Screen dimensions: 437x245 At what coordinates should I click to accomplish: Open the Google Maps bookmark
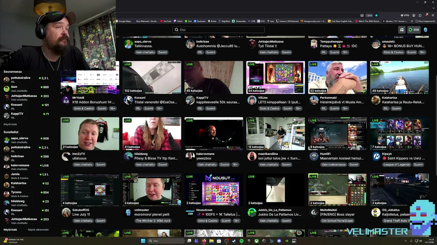(x=123, y=21)
